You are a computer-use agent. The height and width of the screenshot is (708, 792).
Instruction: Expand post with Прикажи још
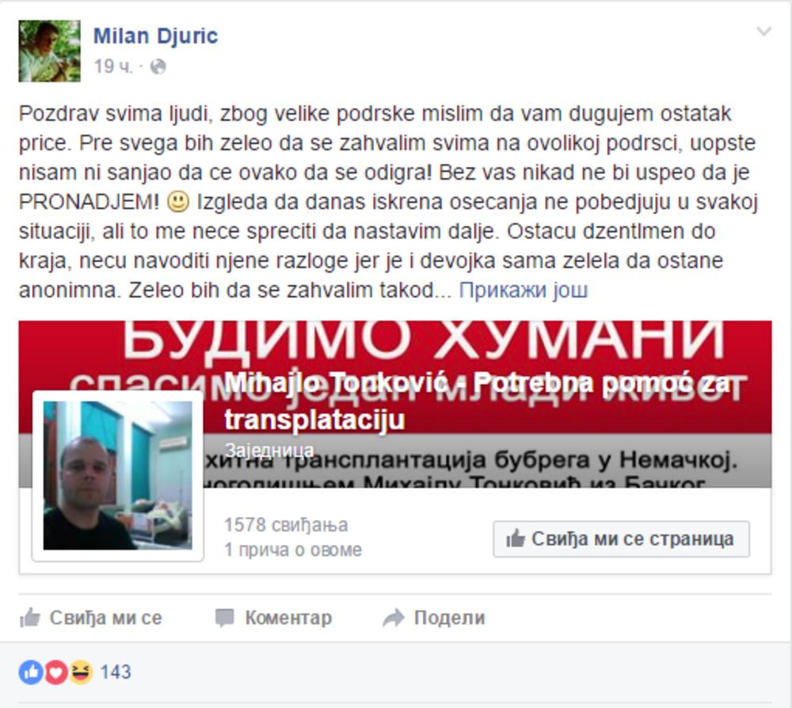click(x=524, y=291)
